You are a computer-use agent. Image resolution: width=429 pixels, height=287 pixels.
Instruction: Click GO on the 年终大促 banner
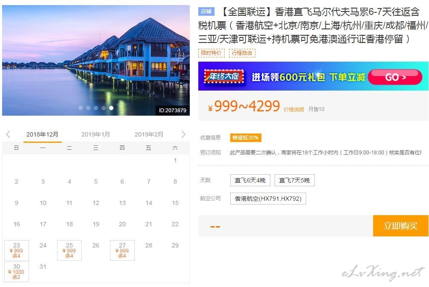pyautogui.click(x=395, y=77)
